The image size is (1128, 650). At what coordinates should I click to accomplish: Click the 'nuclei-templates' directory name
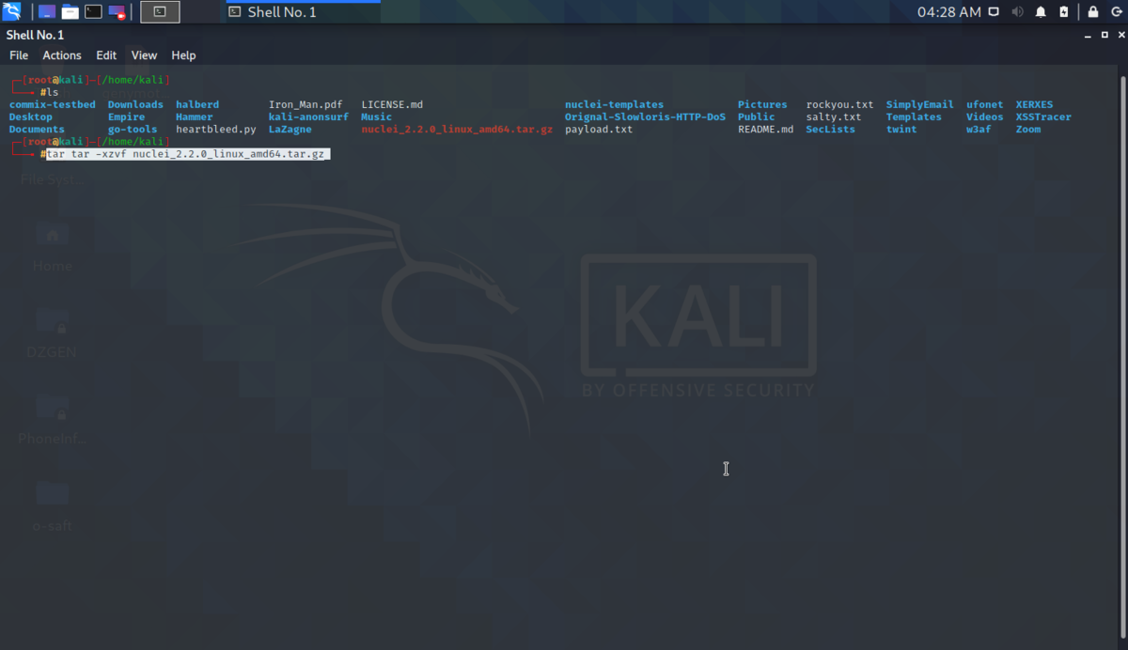(x=614, y=104)
